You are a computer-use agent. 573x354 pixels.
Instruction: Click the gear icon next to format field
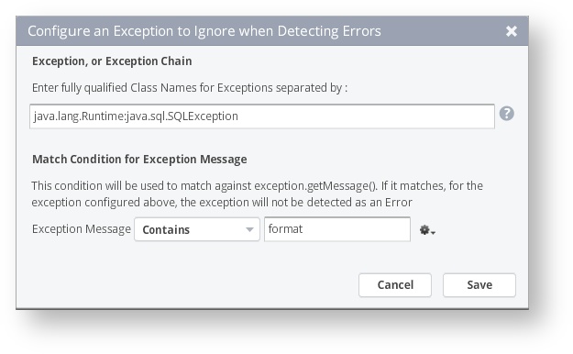coord(424,229)
